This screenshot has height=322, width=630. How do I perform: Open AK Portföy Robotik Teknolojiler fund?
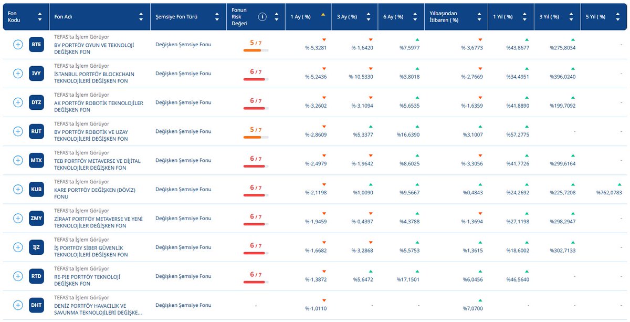click(98, 106)
